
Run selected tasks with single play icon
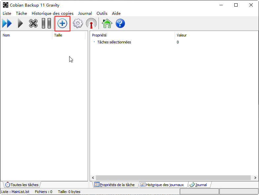20,23
